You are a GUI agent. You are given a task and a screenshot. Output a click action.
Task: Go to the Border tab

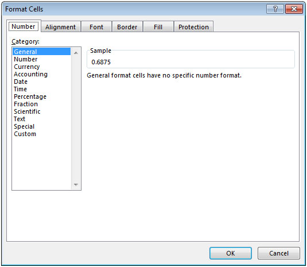point(127,27)
